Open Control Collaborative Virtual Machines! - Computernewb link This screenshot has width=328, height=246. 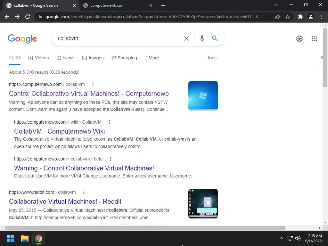point(89,94)
